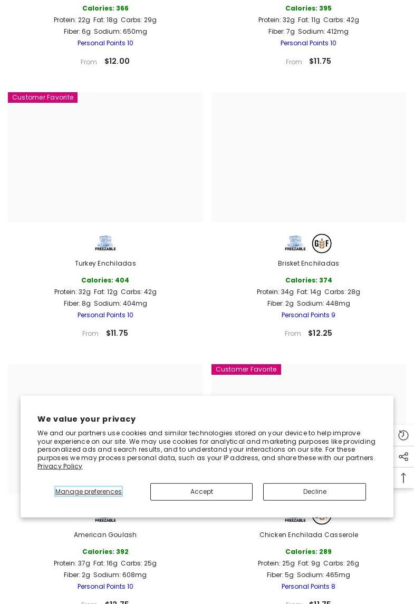Viewport: 414px width, 604px height.
Task: Click the Brisket Enchiladas product image
Action: [x=309, y=158]
